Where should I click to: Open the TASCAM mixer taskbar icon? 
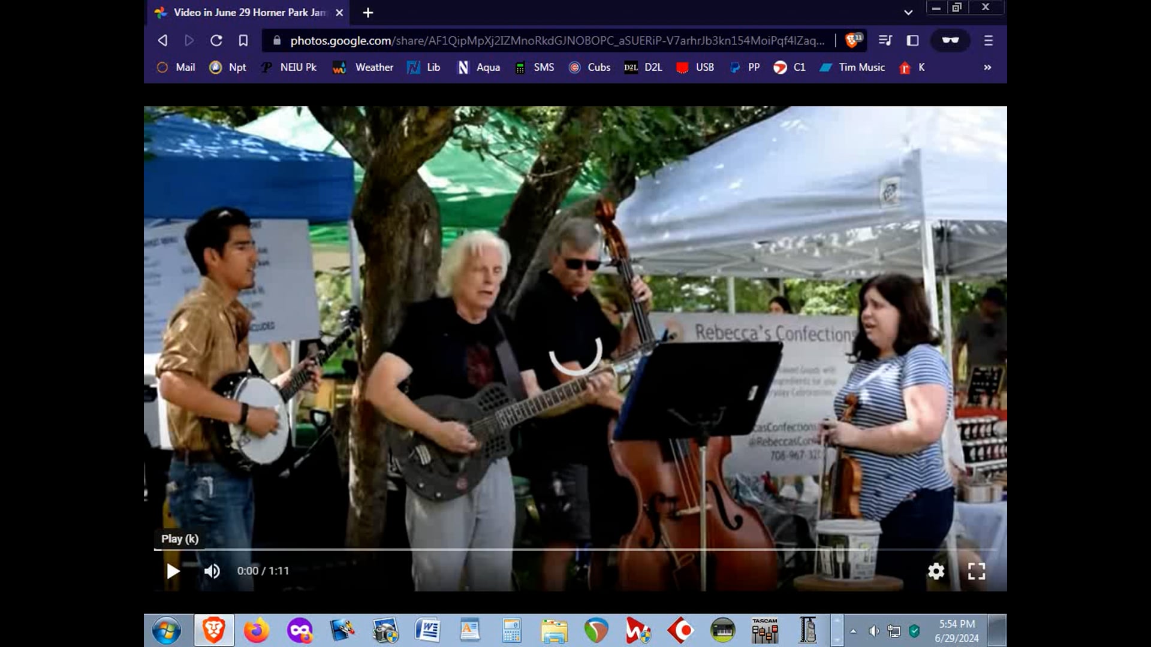[x=765, y=630]
